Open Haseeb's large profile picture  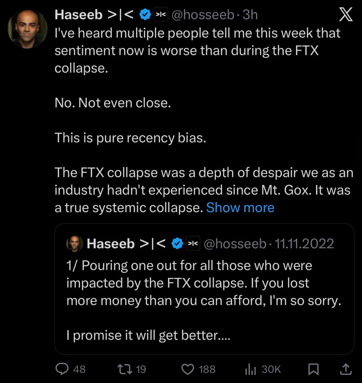27,29
